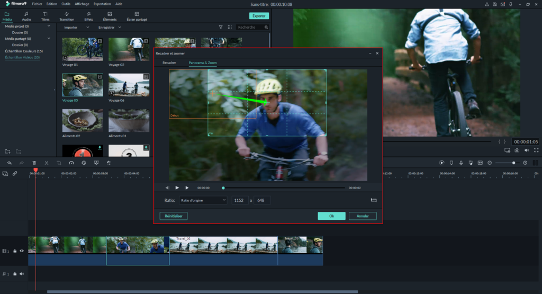The width and height of the screenshot is (542, 294).
Task: Delete the selected clip using trash icon
Action: [34, 163]
